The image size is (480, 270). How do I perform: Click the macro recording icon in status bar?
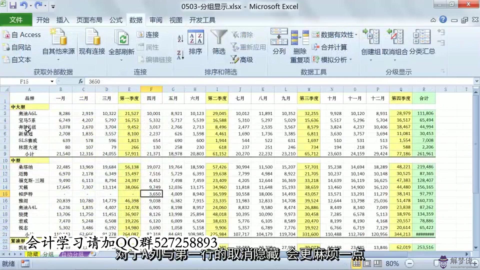(25, 263)
